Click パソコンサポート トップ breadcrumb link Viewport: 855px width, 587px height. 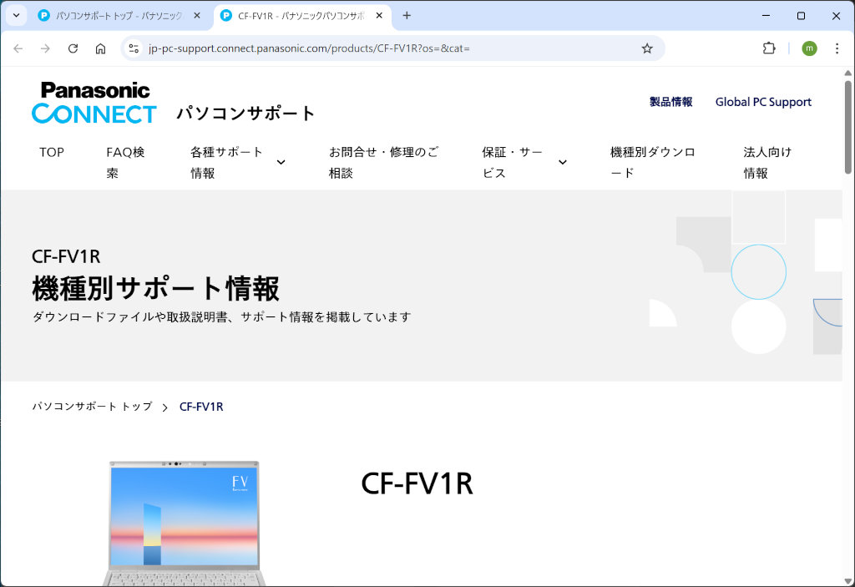click(x=92, y=407)
